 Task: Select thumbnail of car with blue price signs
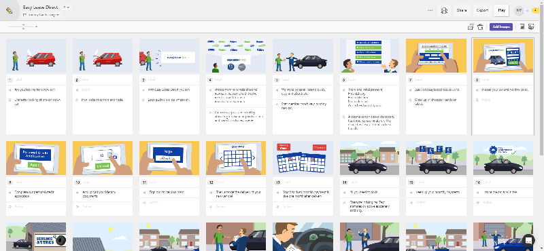pyautogui.click(x=436, y=158)
